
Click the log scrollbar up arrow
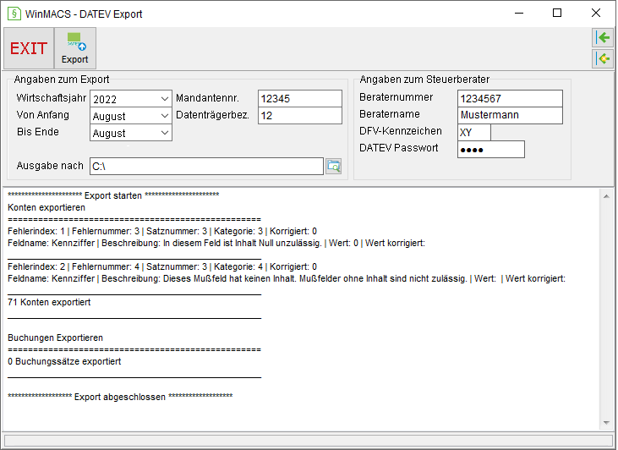[606, 196]
